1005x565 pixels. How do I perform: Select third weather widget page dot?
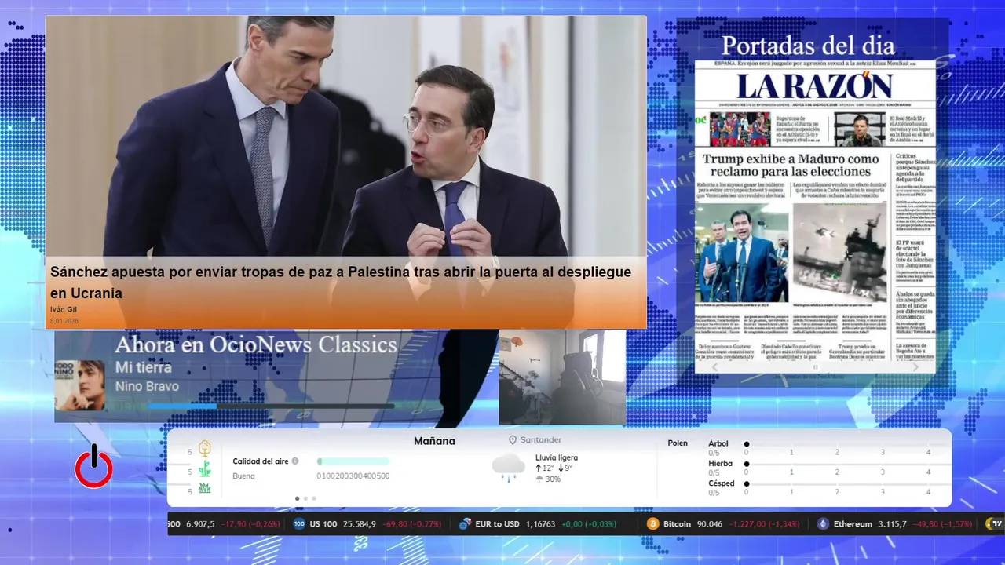point(314,498)
